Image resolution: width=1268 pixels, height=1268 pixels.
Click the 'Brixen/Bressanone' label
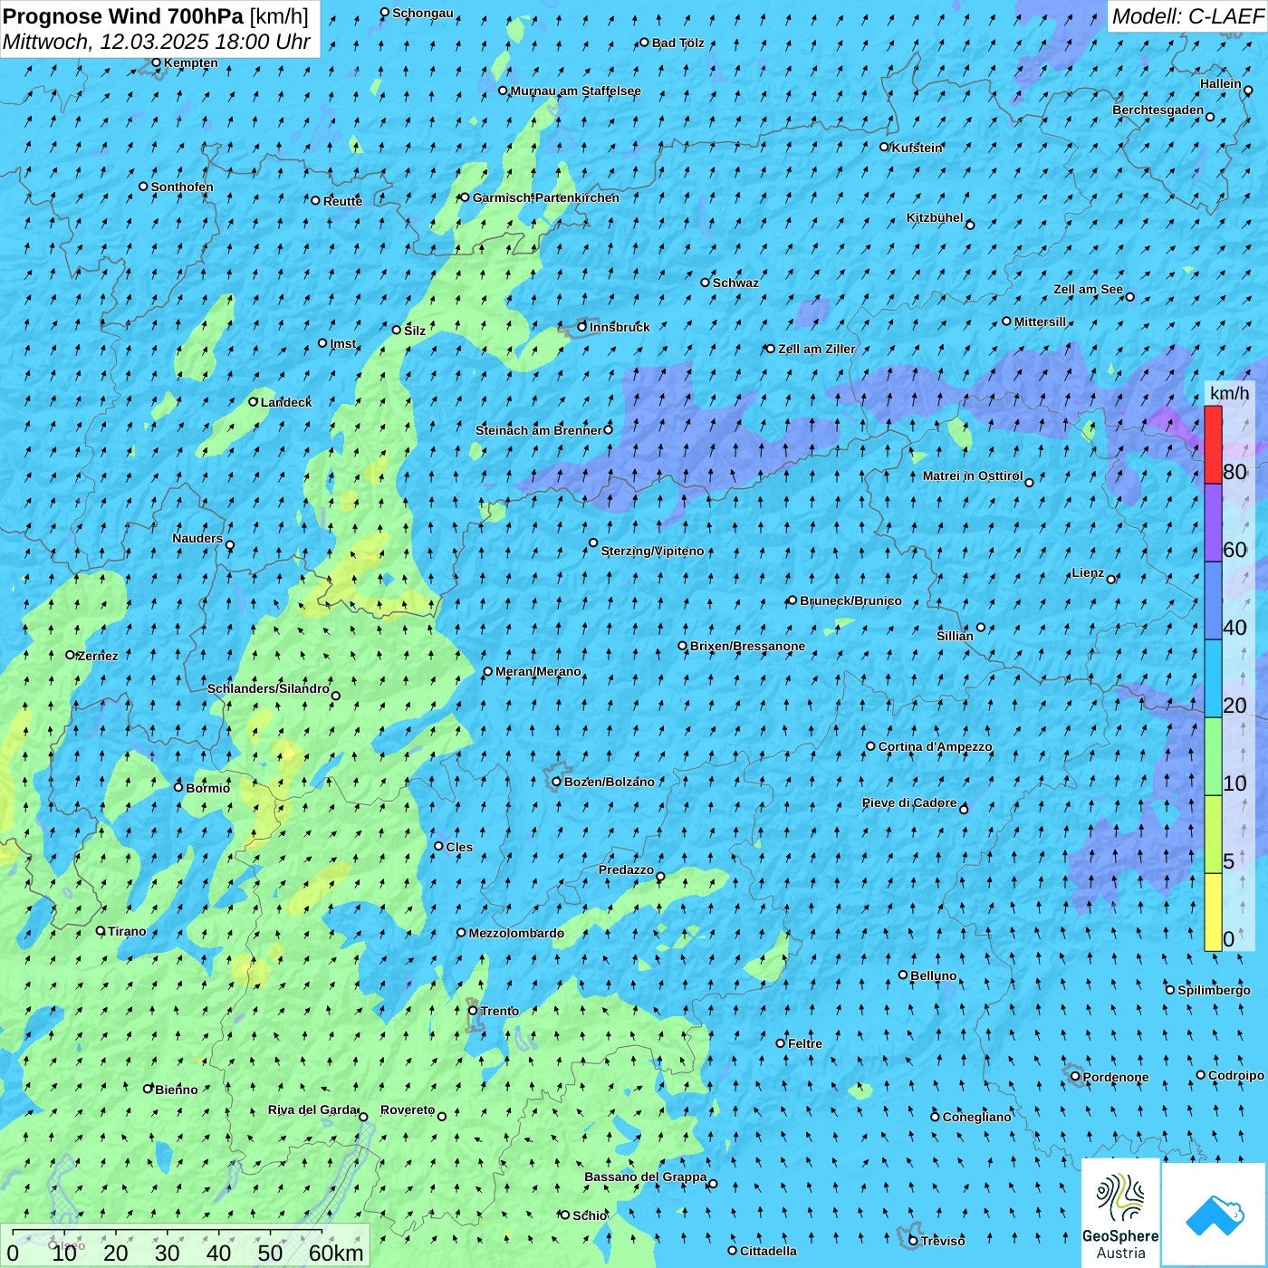coord(747,646)
